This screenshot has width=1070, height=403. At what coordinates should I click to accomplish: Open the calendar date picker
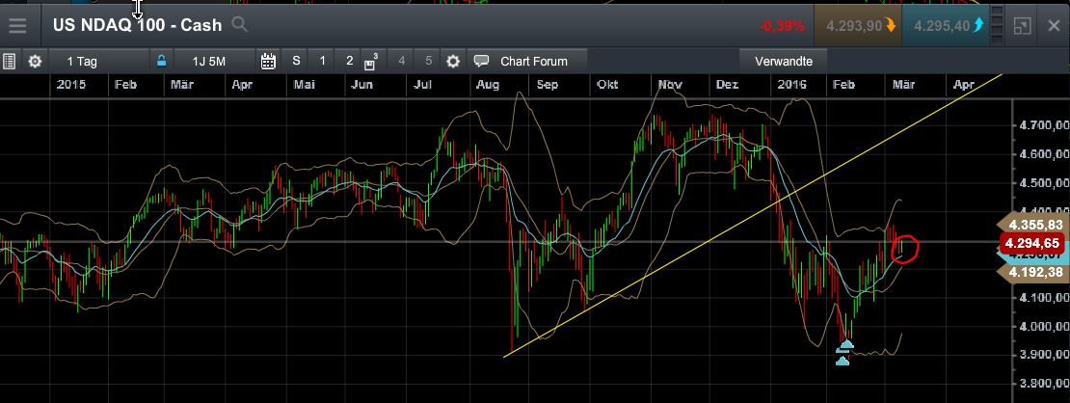[x=268, y=61]
